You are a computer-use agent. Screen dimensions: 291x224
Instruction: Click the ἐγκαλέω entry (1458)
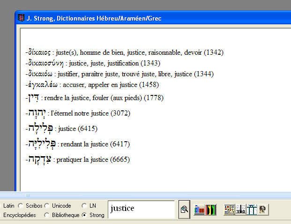click(92, 85)
